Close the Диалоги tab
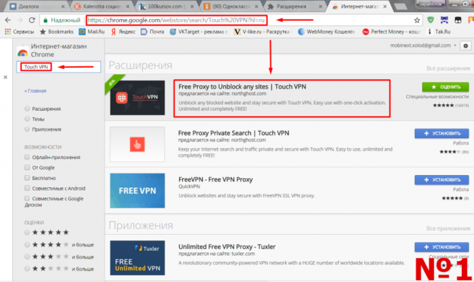This screenshot has height=282, width=474. pos(63,6)
